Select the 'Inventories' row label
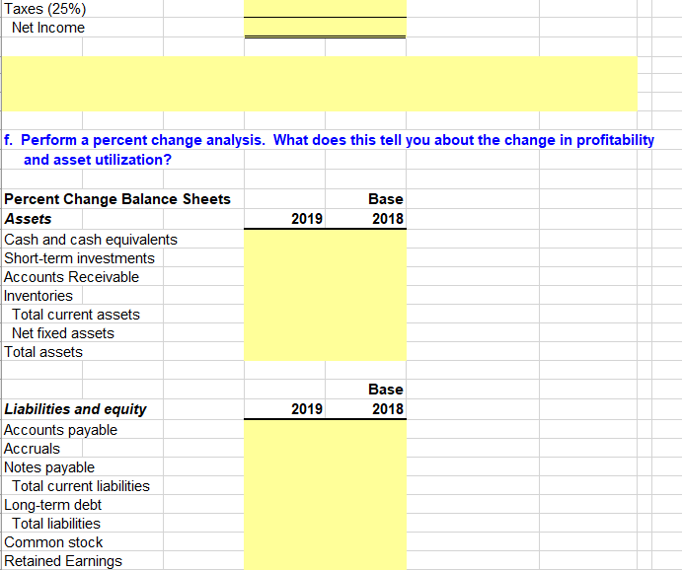Screen dimensions: 682x570 coord(38,296)
